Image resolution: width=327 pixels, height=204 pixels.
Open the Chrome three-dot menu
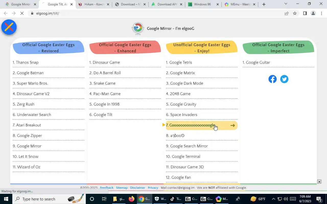(321, 13)
